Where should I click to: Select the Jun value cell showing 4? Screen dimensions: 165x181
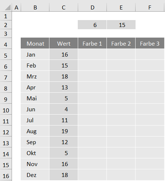[x=64, y=109]
